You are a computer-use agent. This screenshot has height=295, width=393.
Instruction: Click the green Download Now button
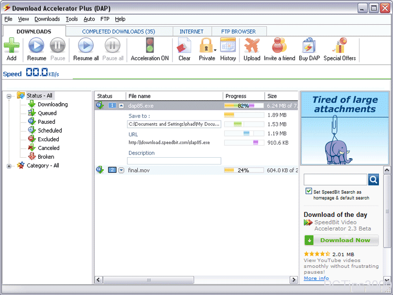(x=341, y=241)
